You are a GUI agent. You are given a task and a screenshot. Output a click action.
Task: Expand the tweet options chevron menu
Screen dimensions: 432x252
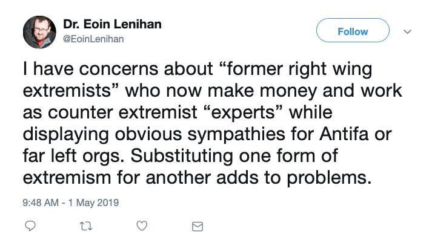click(407, 31)
